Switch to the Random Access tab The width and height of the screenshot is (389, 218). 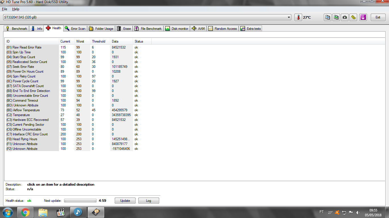point(223,28)
